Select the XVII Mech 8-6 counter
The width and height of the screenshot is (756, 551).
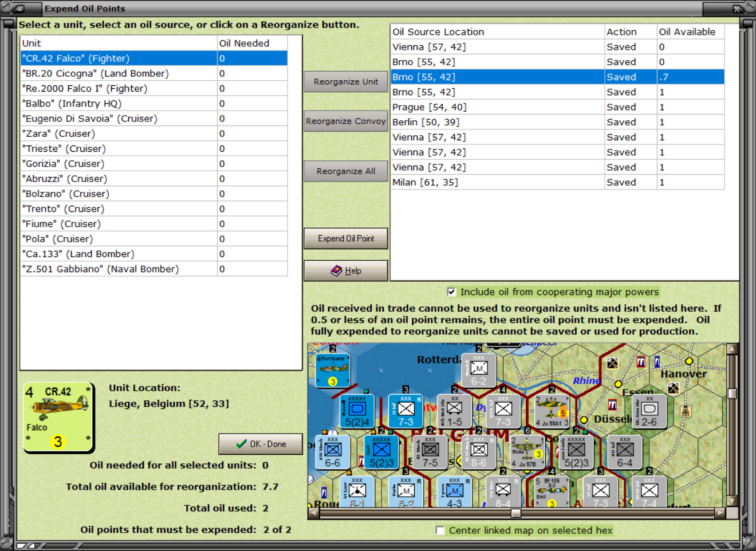point(479,452)
